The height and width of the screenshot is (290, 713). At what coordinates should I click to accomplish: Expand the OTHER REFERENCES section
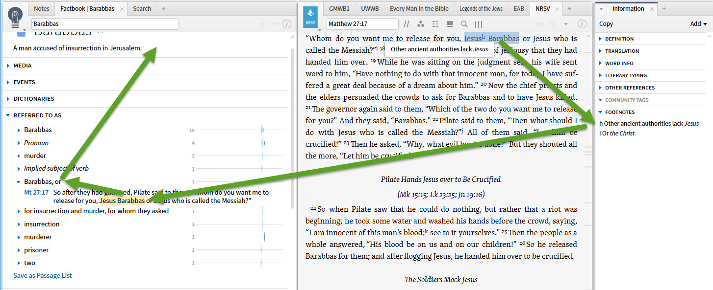click(x=601, y=88)
